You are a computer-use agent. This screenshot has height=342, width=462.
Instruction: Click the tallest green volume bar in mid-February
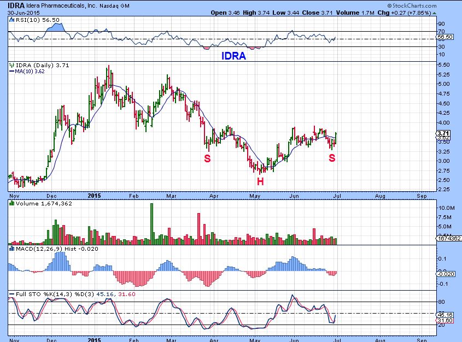pyautogui.click(x=152, y=224)
